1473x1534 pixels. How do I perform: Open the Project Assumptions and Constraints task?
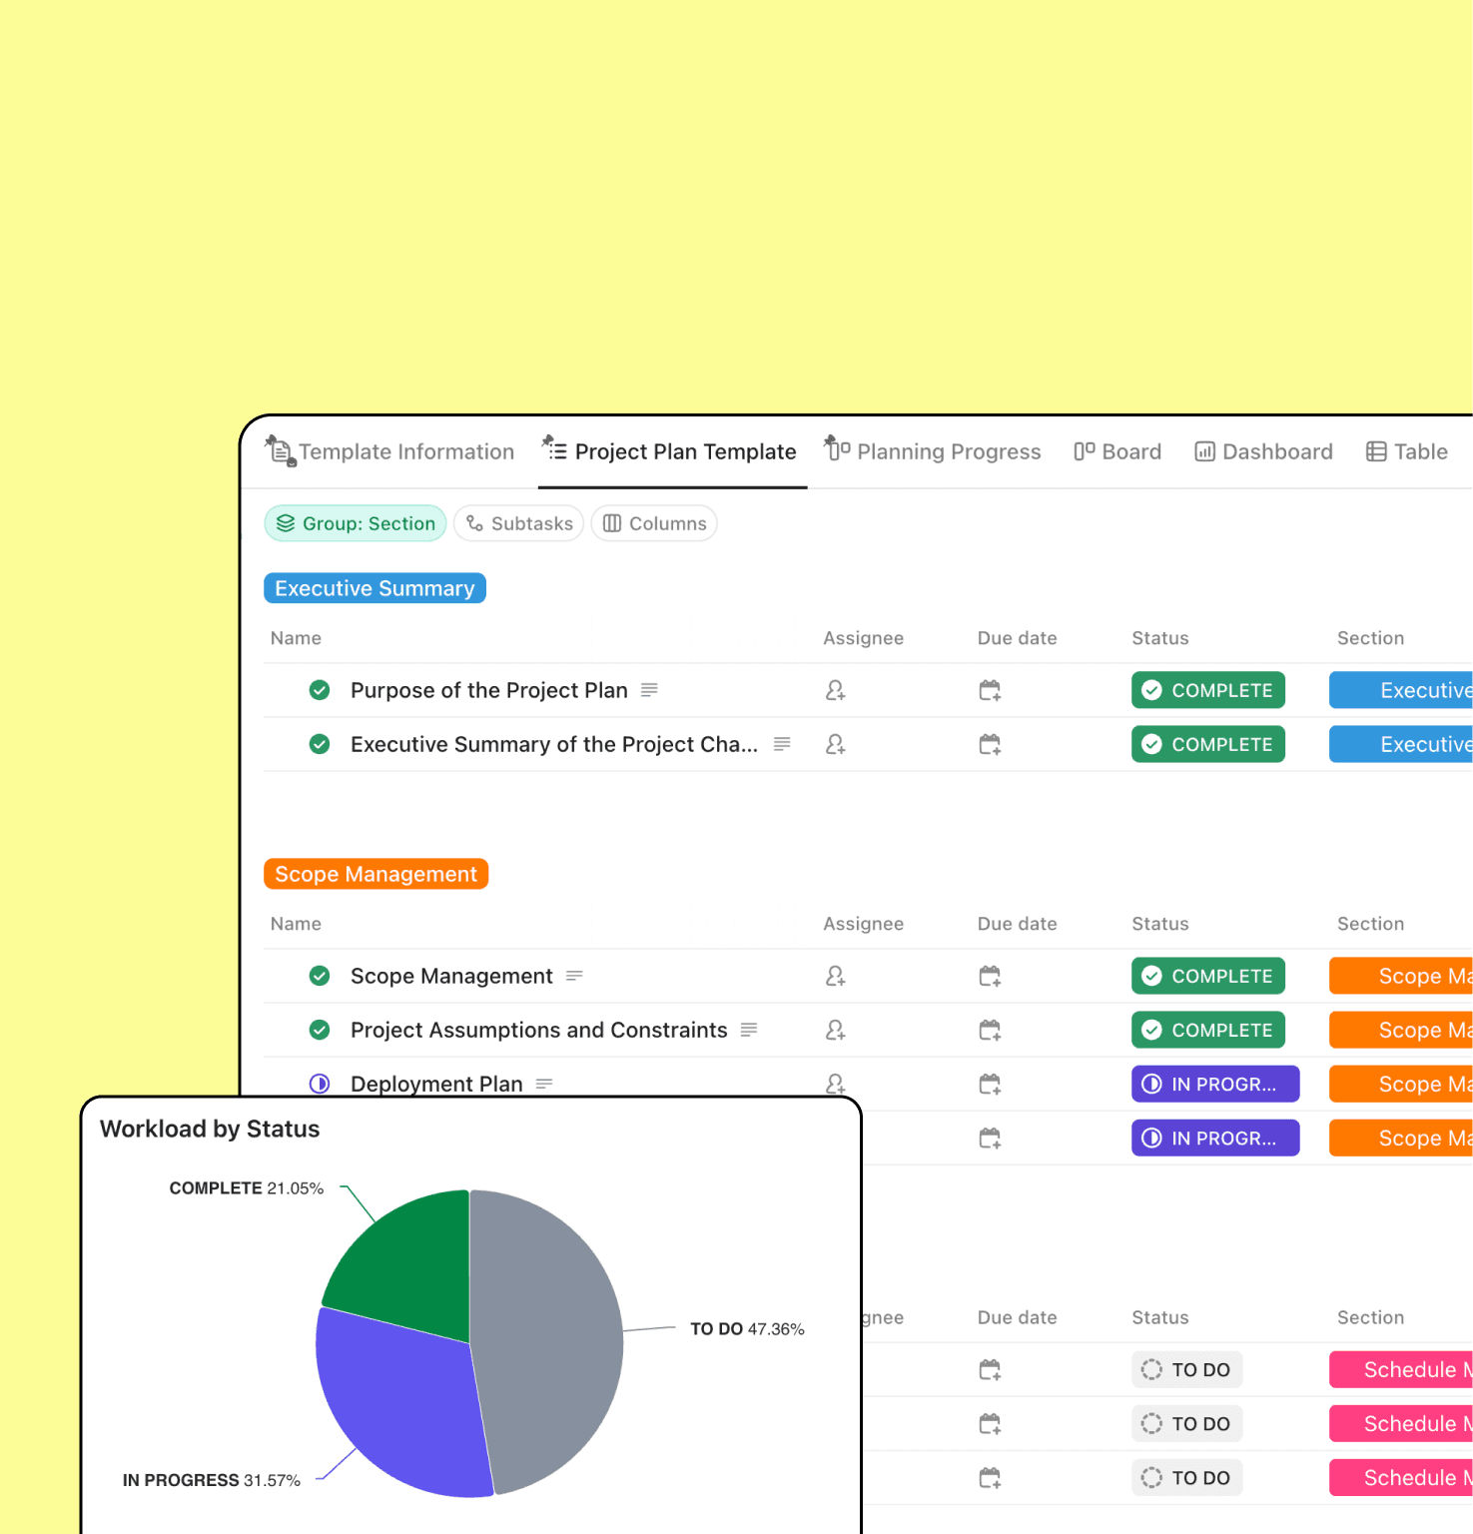coord(539,1030)
